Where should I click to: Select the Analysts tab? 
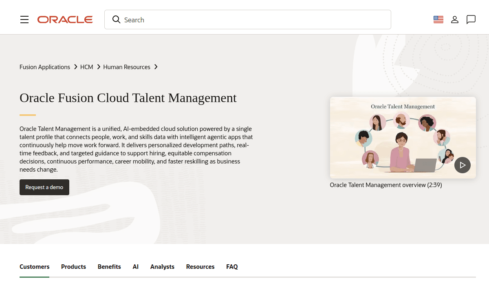coord(162,267)
